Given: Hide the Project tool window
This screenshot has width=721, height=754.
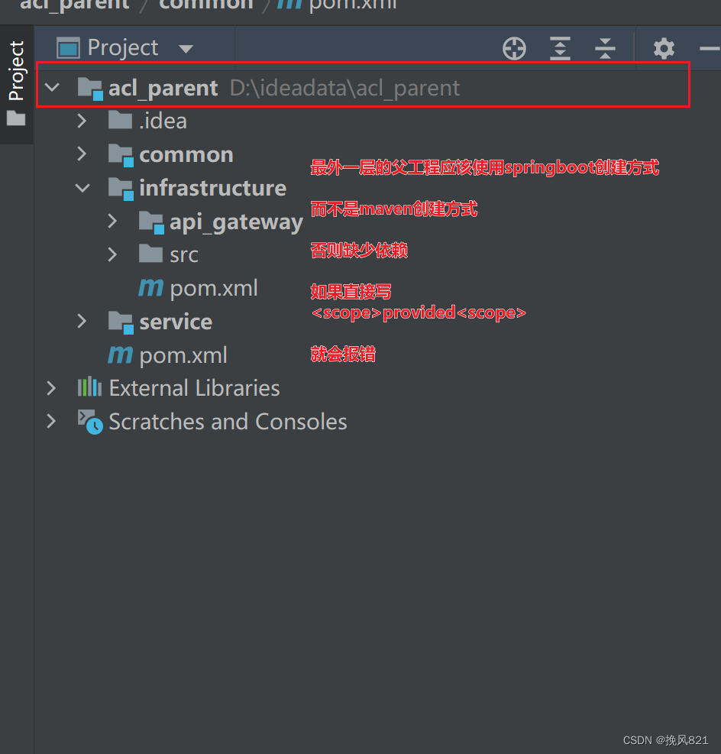Looking at the screenshot, I should 710,49.
